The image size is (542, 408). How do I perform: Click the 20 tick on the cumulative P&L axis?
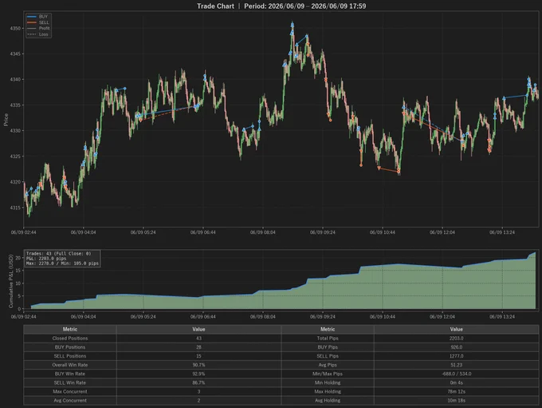18,258
